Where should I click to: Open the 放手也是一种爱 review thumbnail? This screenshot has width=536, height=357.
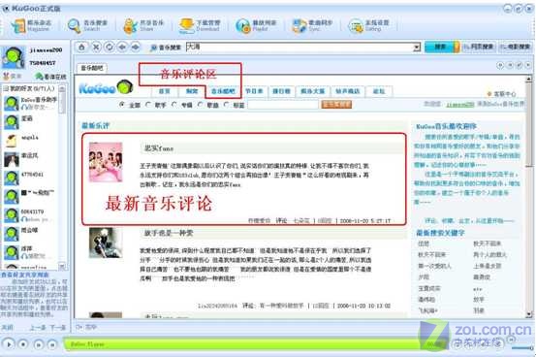click(106, 243)
